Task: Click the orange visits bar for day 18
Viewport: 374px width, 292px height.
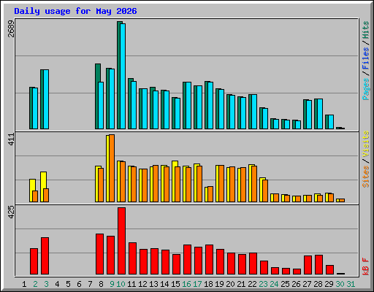Action: click(x=210, y=194)
